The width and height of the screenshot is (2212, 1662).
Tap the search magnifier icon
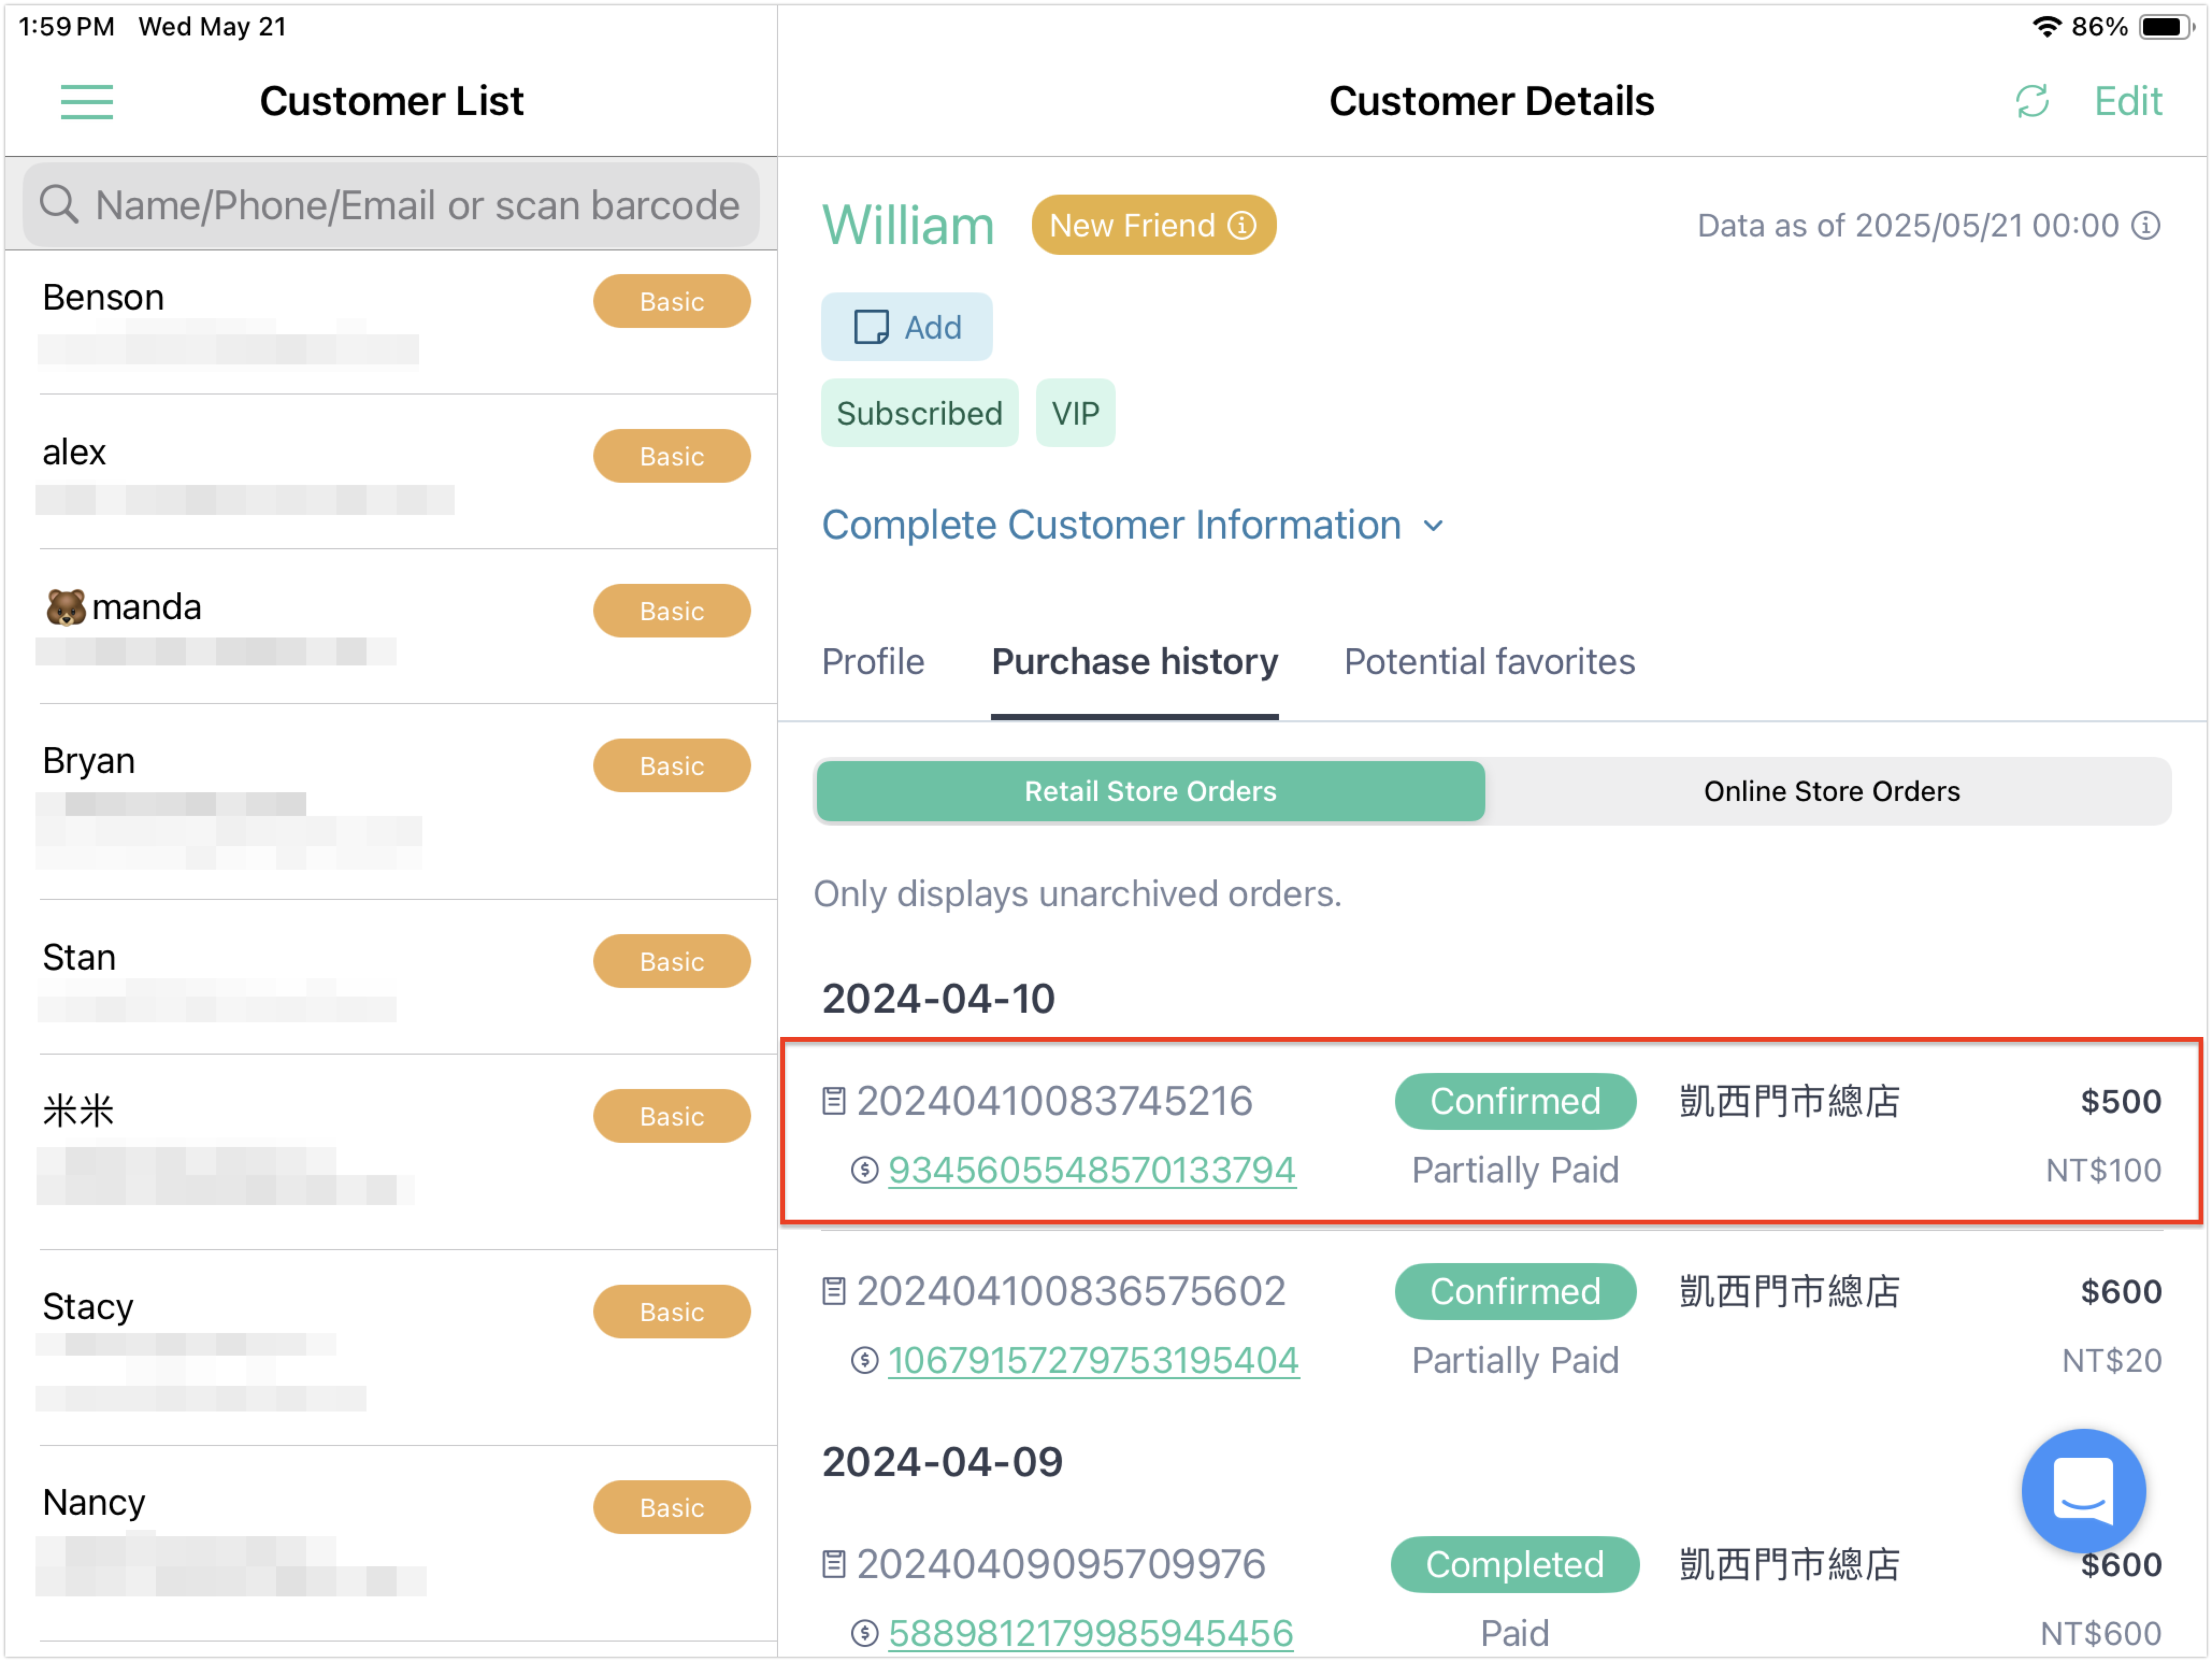pyautogui.click(x=58, y=205)
